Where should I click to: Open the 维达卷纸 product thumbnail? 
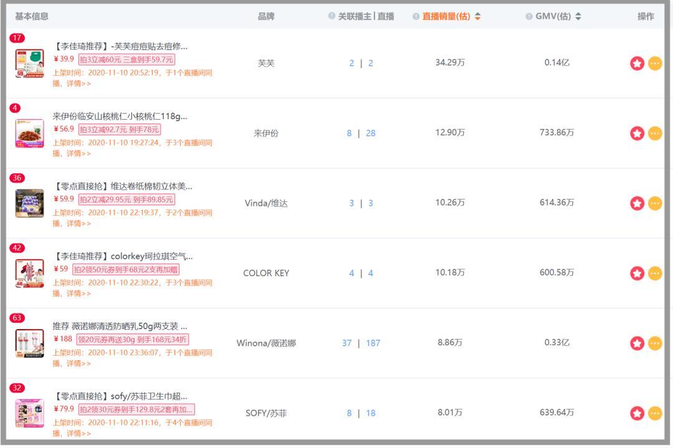click(29, 203)
